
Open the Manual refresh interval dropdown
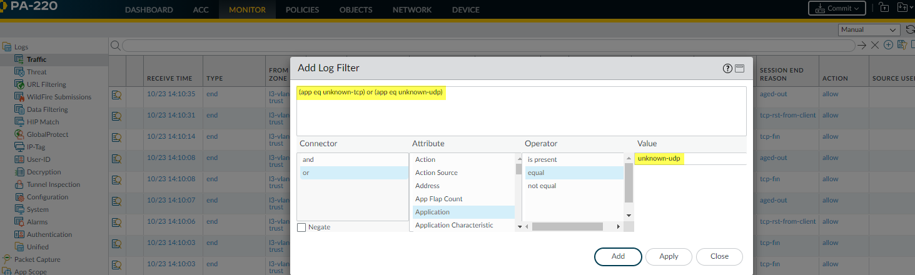(868, 29)
